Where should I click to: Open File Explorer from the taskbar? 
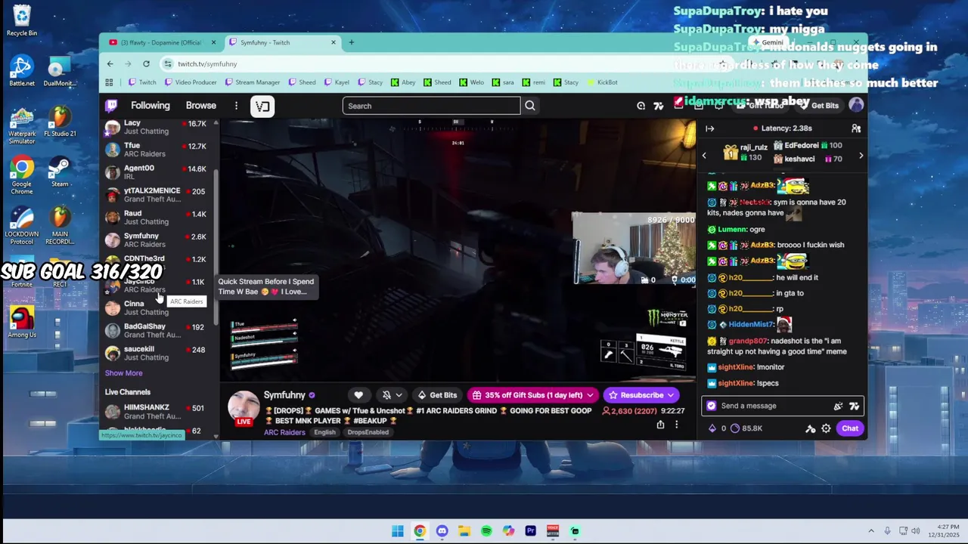(464, 531)
